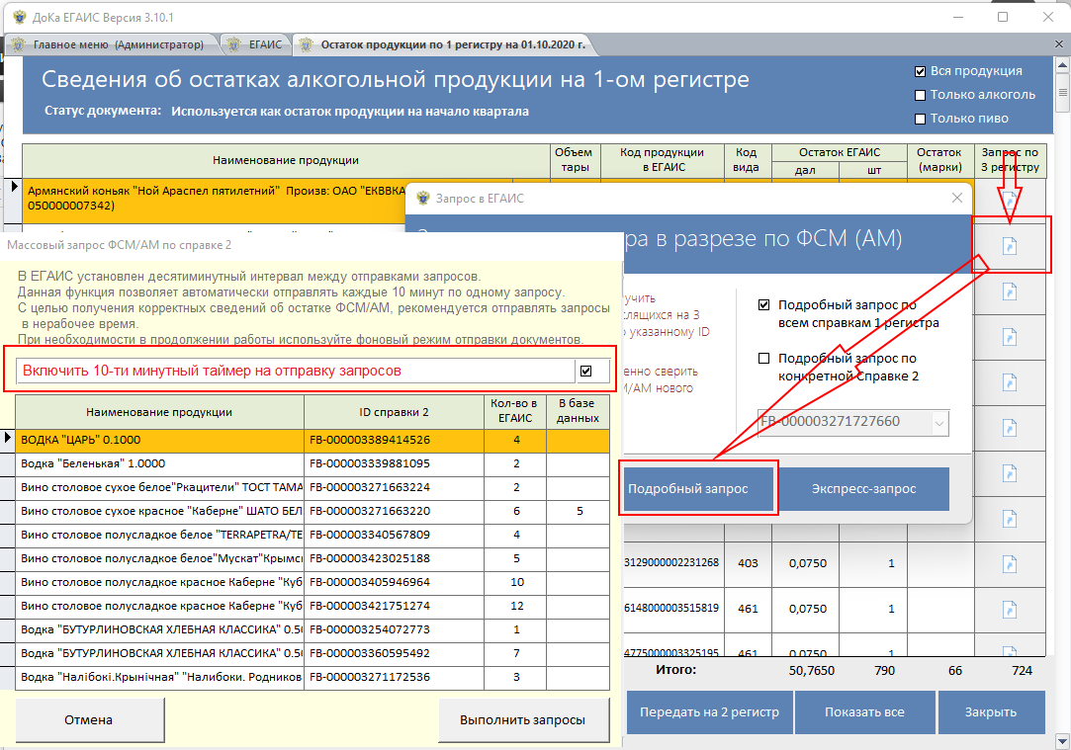1071x750 pixels.
Task: Open the 3 регистр request for code ending 325195
Action: tap(1010, 652)
